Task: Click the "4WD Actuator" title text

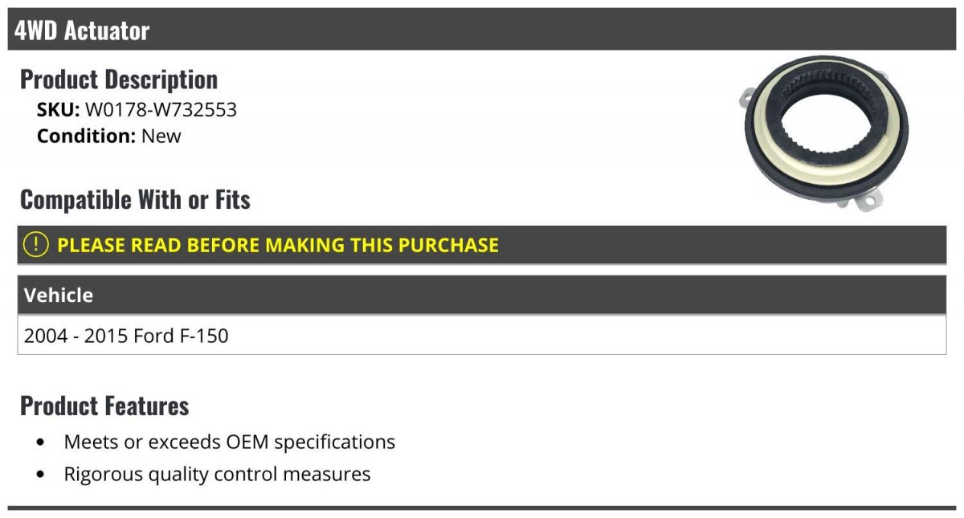Action: click(x=82, y=31)
